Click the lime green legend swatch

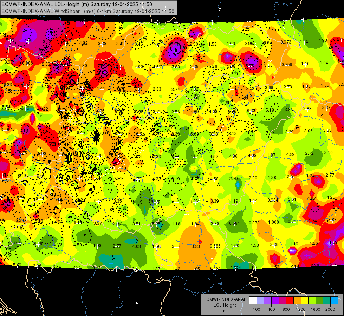pyautogui.click(x=312, y=301)
